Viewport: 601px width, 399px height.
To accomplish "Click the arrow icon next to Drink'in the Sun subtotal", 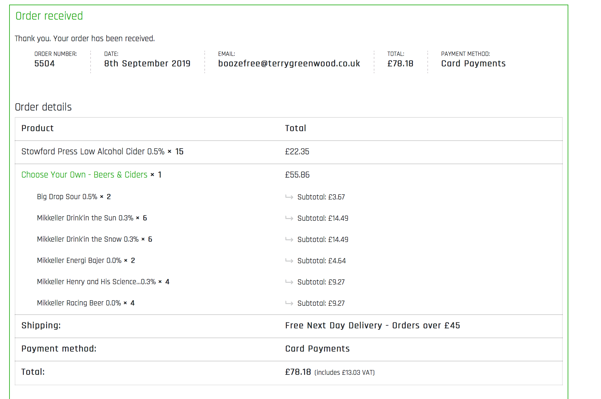I will 289,218.
